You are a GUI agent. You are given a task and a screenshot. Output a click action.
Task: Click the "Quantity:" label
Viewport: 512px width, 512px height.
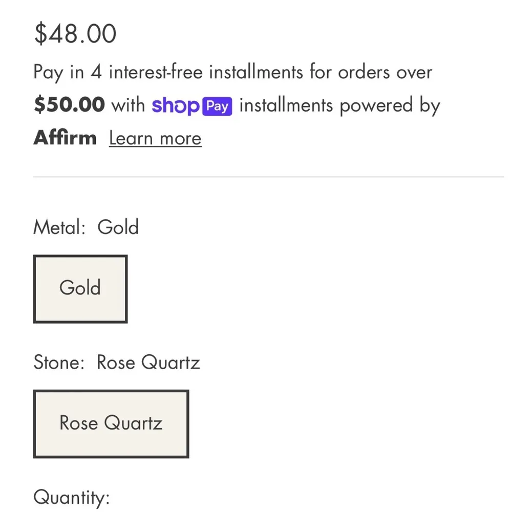[x=72, y=497]
